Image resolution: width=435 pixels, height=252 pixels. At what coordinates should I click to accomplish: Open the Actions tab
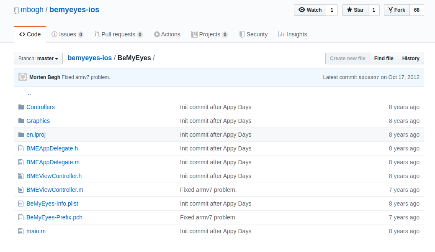click(x=167, y=34)
